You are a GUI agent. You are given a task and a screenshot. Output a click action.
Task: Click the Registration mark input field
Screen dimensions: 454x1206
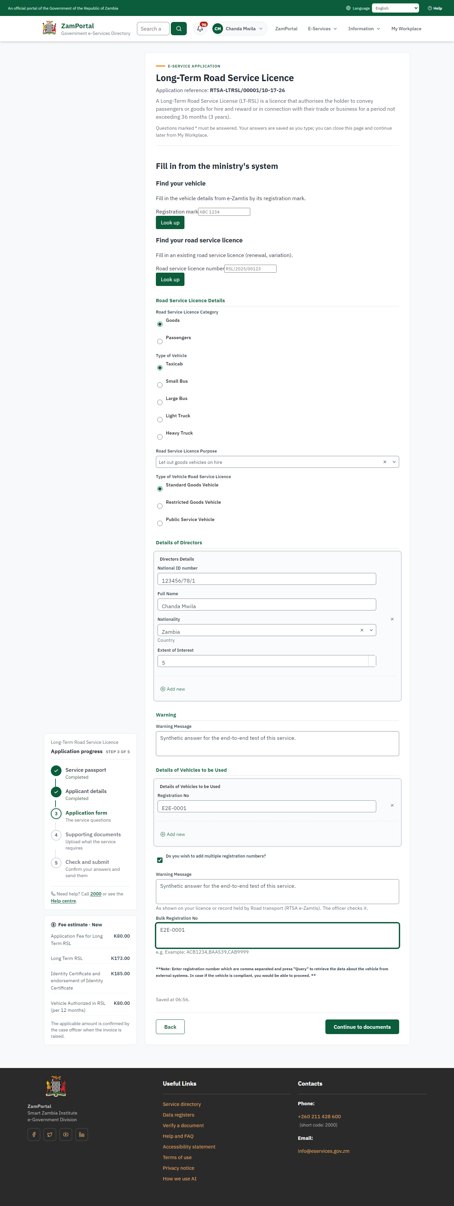click(224, 212)
